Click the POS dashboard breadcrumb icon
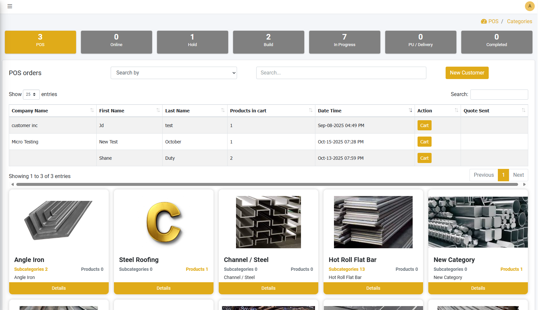Viewport: 538px width, 310px height. point(484,22)
